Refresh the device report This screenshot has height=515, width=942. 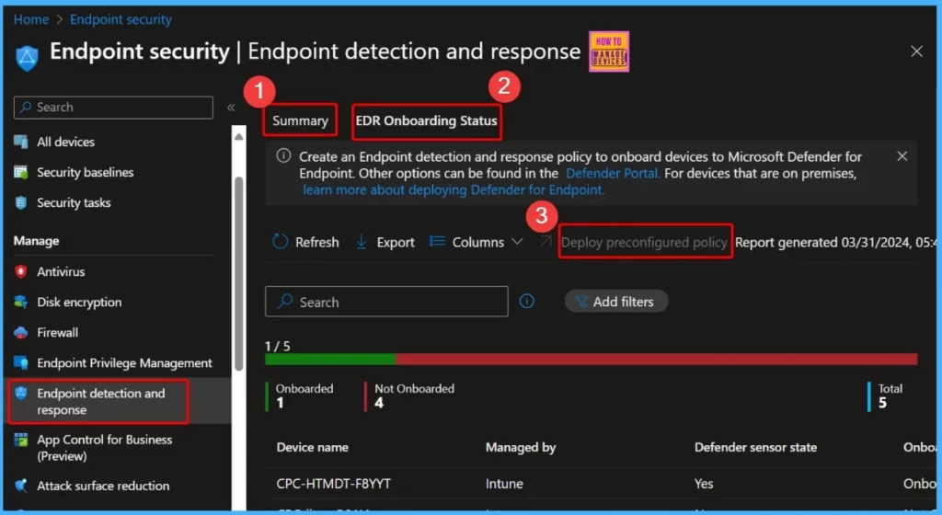[x=305, y=242]
